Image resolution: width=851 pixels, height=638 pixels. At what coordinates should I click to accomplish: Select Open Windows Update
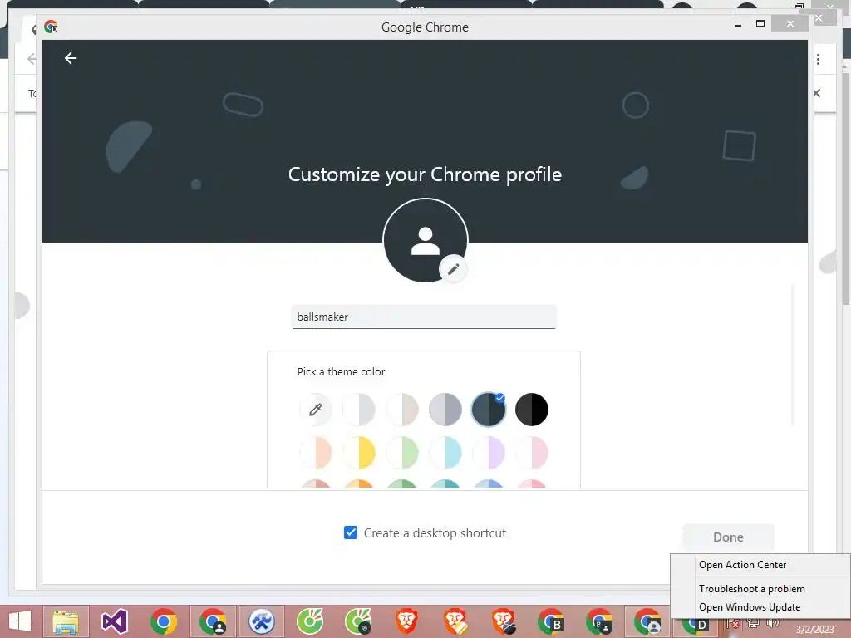(x=750, y=607)
